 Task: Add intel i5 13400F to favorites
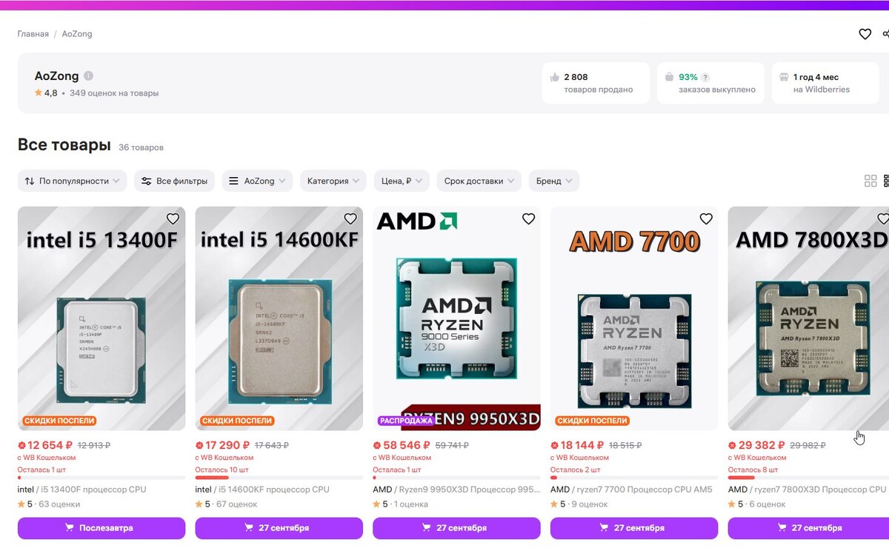coord(173,218)
